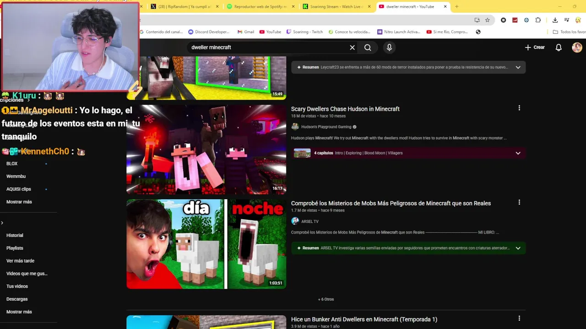The height and width of the screenshot is (329, 586).
Task: Open YouTube notifications bell
Action: click(559, 48)
